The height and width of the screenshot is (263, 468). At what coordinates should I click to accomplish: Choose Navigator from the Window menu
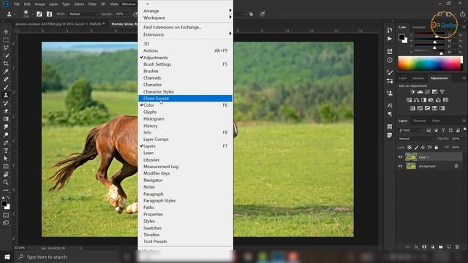pos(185,180)
